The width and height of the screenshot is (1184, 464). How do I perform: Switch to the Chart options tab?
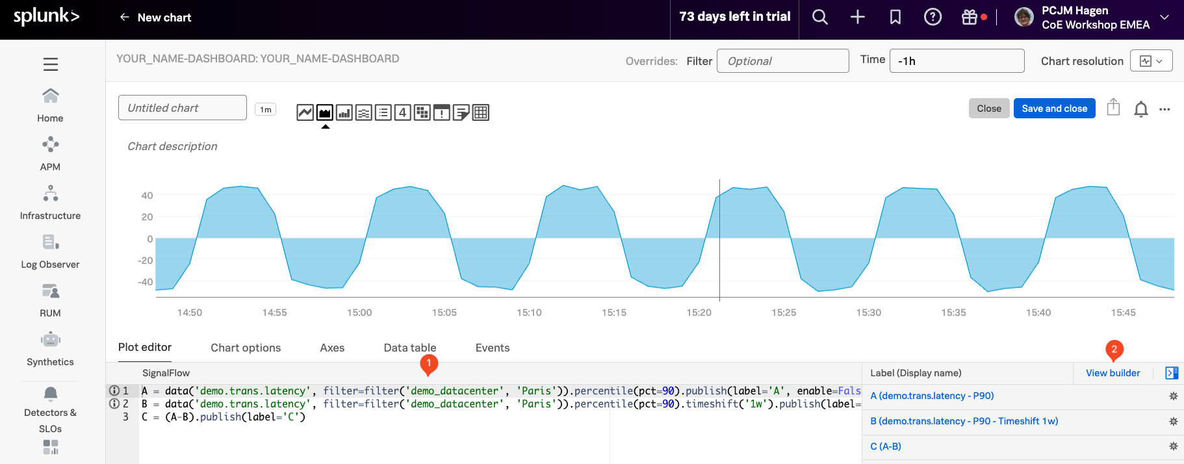(x=246, y=348)
